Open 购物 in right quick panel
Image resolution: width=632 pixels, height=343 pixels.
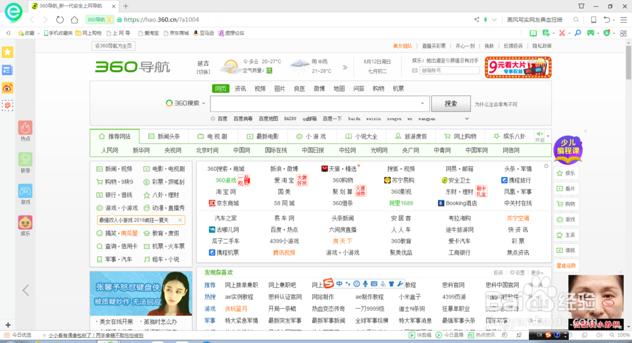pos(566,204)
